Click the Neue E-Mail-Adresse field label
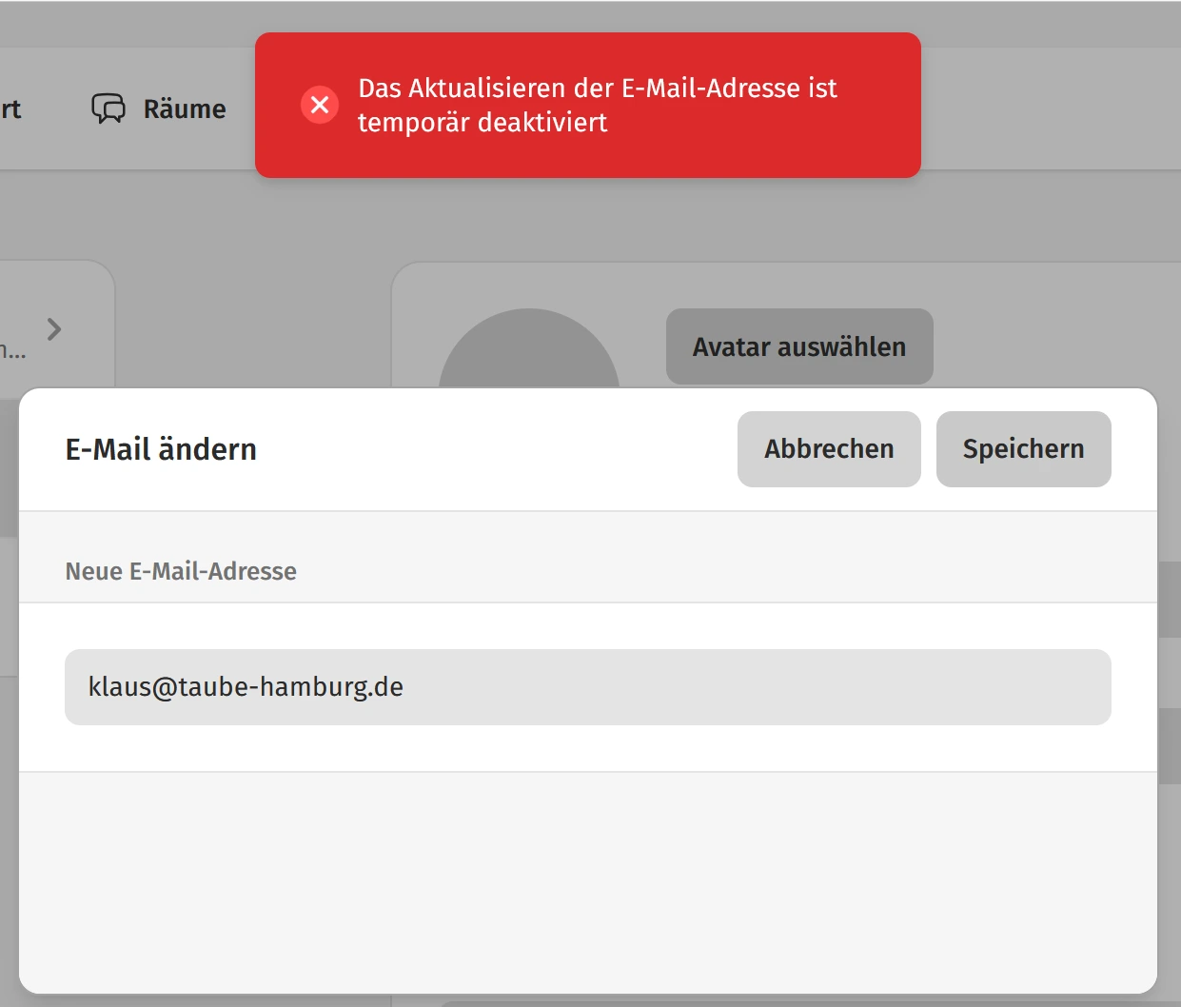Viewport: 1181px width, 1007px height. click(181, 571)
